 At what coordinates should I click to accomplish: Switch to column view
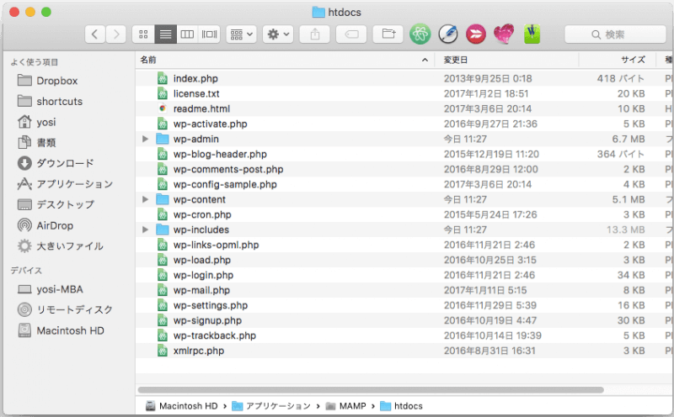tap(187, 34)
